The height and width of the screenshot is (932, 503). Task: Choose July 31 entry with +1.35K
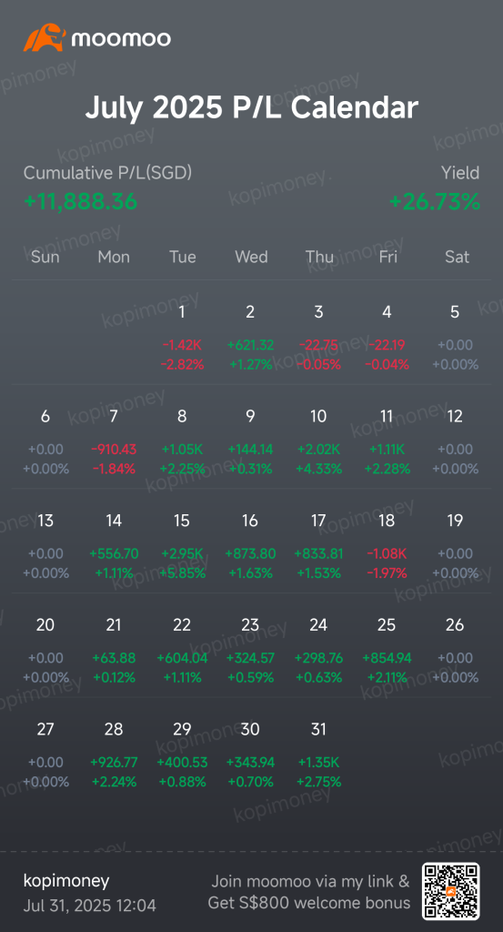pyautogui.click(x=319, y=755)
